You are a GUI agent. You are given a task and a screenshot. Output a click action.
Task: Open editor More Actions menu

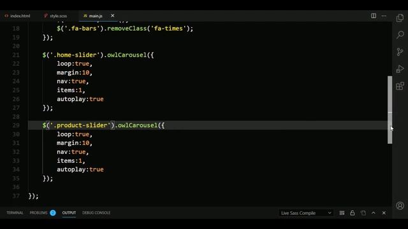click(384, 16)
